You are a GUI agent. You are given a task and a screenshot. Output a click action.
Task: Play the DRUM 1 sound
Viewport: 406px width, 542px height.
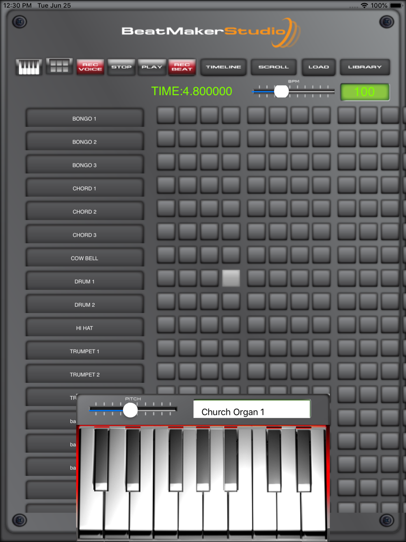(x=84, y=281)
